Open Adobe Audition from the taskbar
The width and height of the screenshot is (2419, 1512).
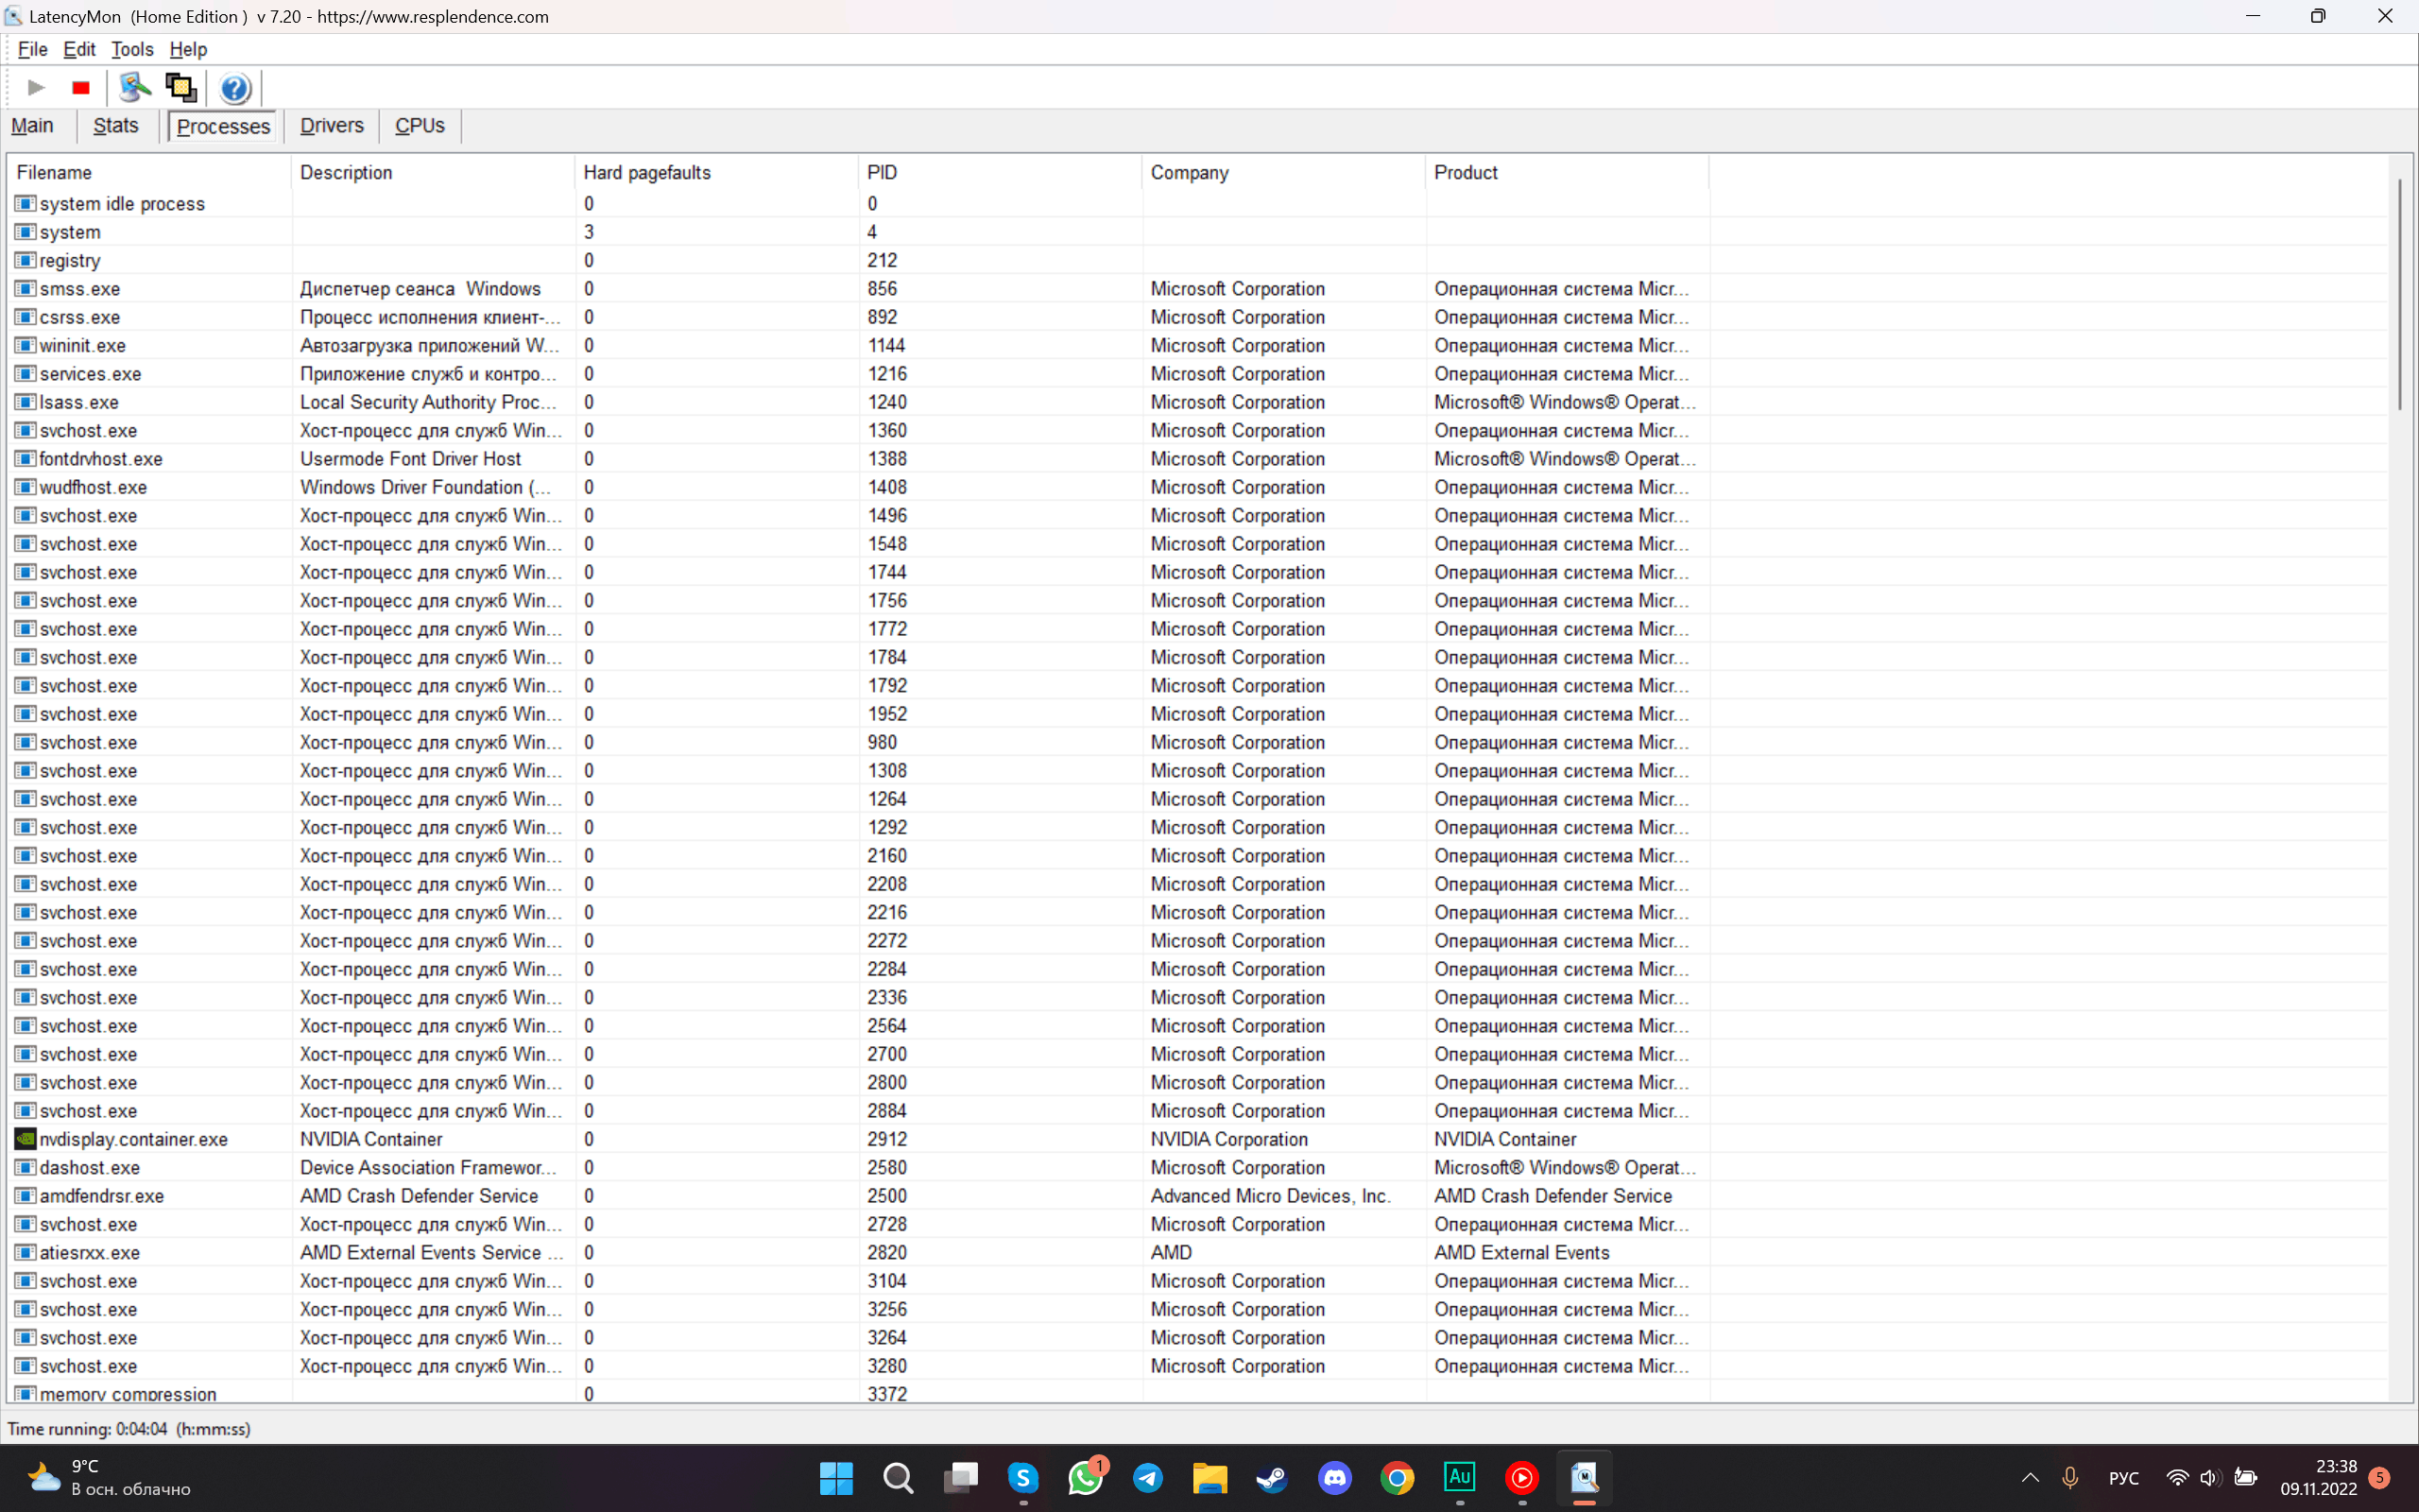1459,1478
